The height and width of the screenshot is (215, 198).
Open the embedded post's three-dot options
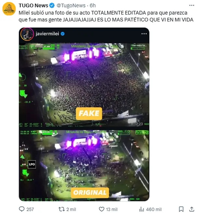[144, 34]
